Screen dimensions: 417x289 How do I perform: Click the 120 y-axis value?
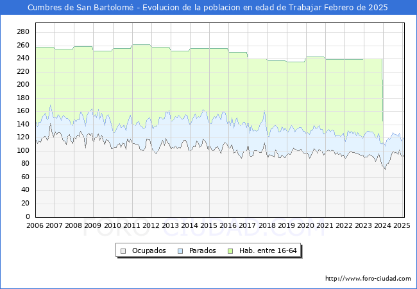pos(23,137)
